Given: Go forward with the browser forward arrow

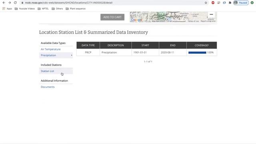Looking at the screenshot, I should (10, 3).
